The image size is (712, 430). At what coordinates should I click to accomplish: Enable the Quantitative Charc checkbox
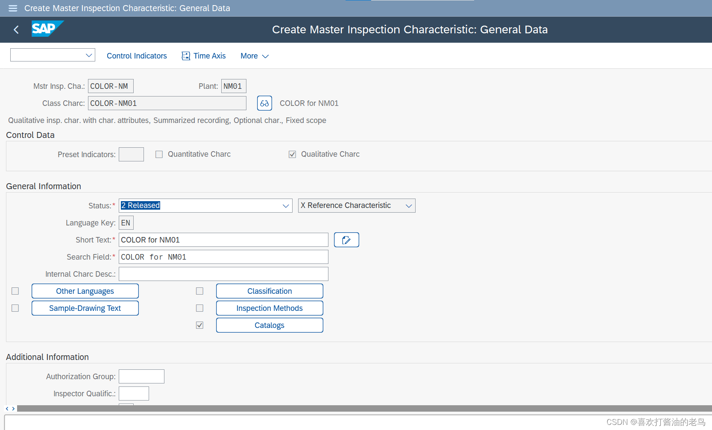(159, 154)
